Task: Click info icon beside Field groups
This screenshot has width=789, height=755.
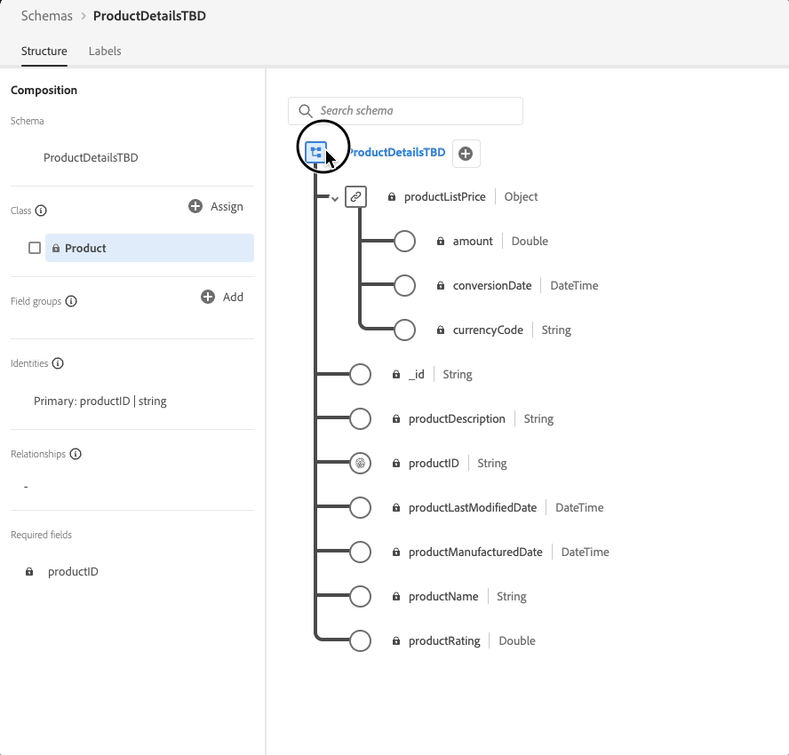Action: 71,301
